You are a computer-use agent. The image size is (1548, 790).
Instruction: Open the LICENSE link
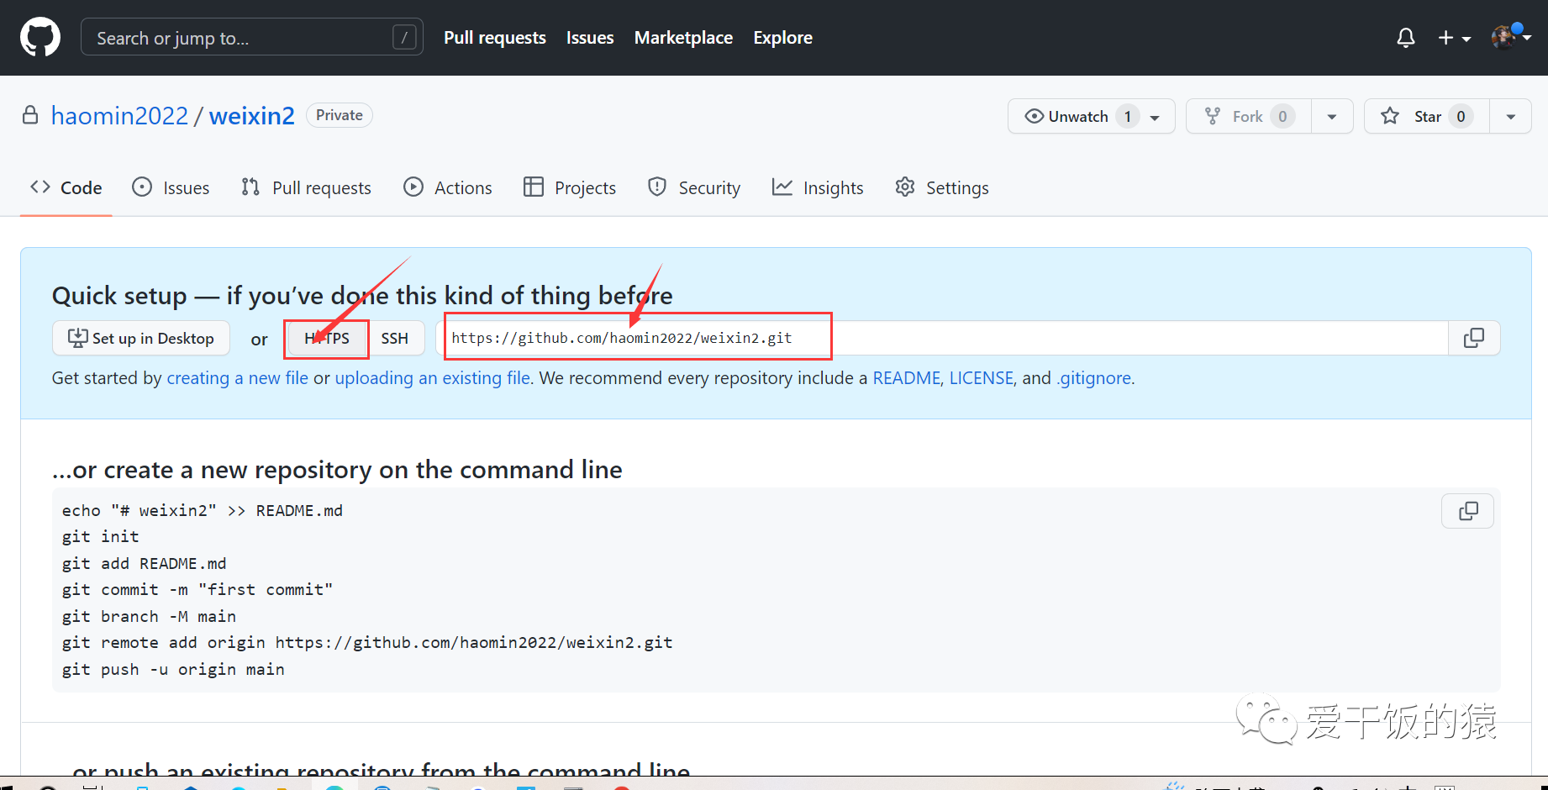coord(982,378)
